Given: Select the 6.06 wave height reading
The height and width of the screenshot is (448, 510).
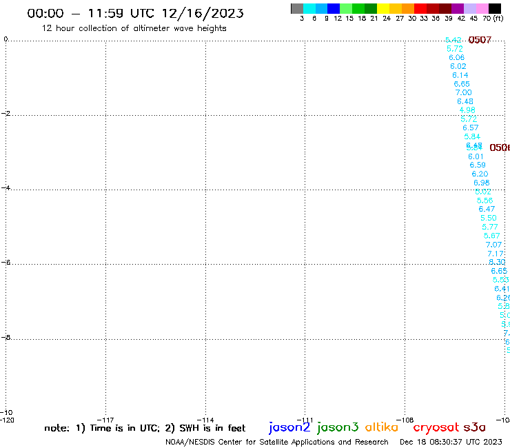Looking at the screenshot, I should click(x=457, y=58).
